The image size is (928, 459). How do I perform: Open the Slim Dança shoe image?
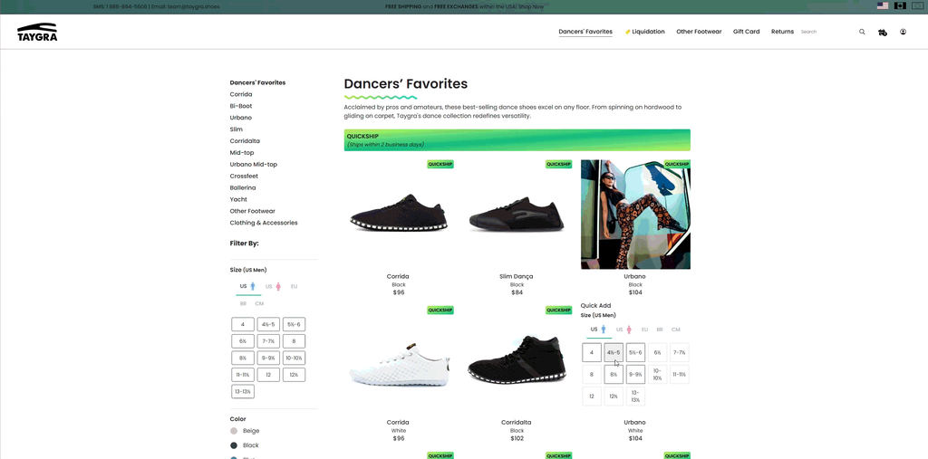point(517,215)
